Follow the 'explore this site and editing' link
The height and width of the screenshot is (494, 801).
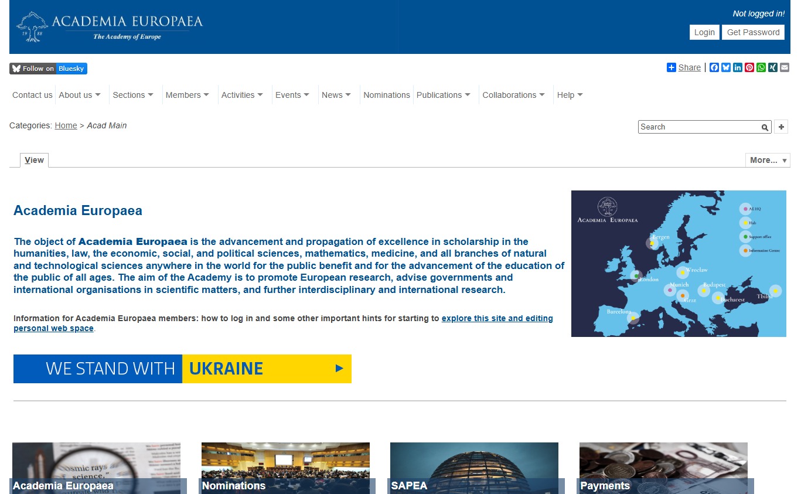(497, 318)
